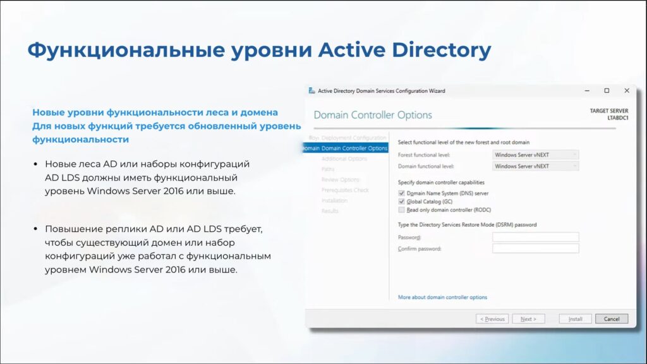Focus the Confirm password field
The height and width of the screenshot is (364, 647).
coord(536,248)
